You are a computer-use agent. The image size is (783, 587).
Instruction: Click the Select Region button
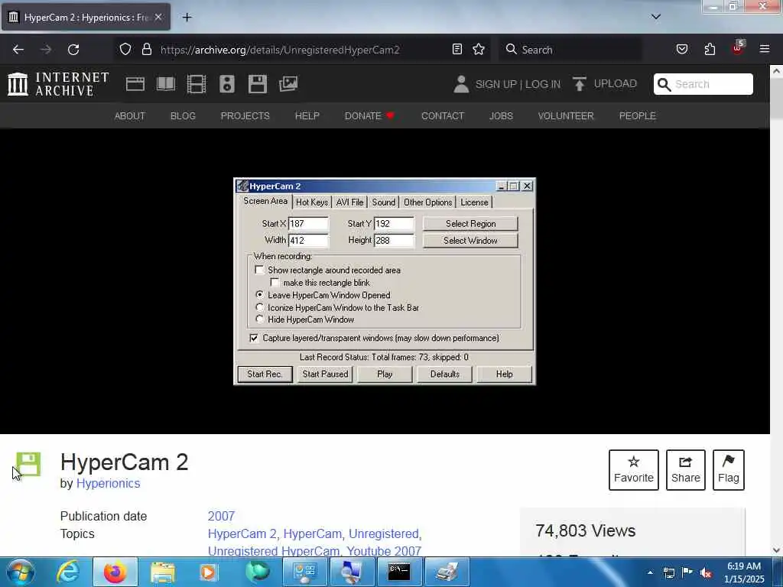tap(470, 224)
